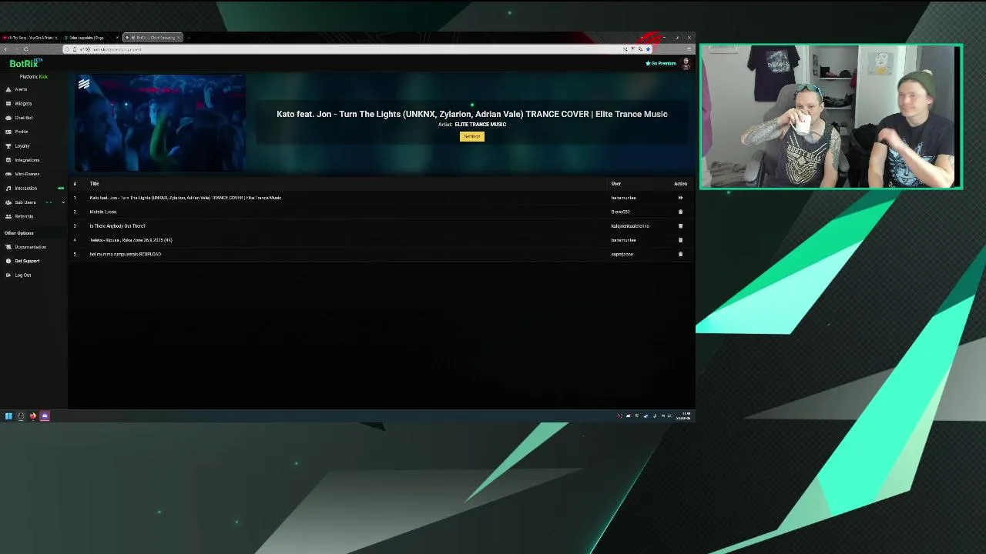
Task: Open Get Support in the sidebar
Action: pos(27,261)
